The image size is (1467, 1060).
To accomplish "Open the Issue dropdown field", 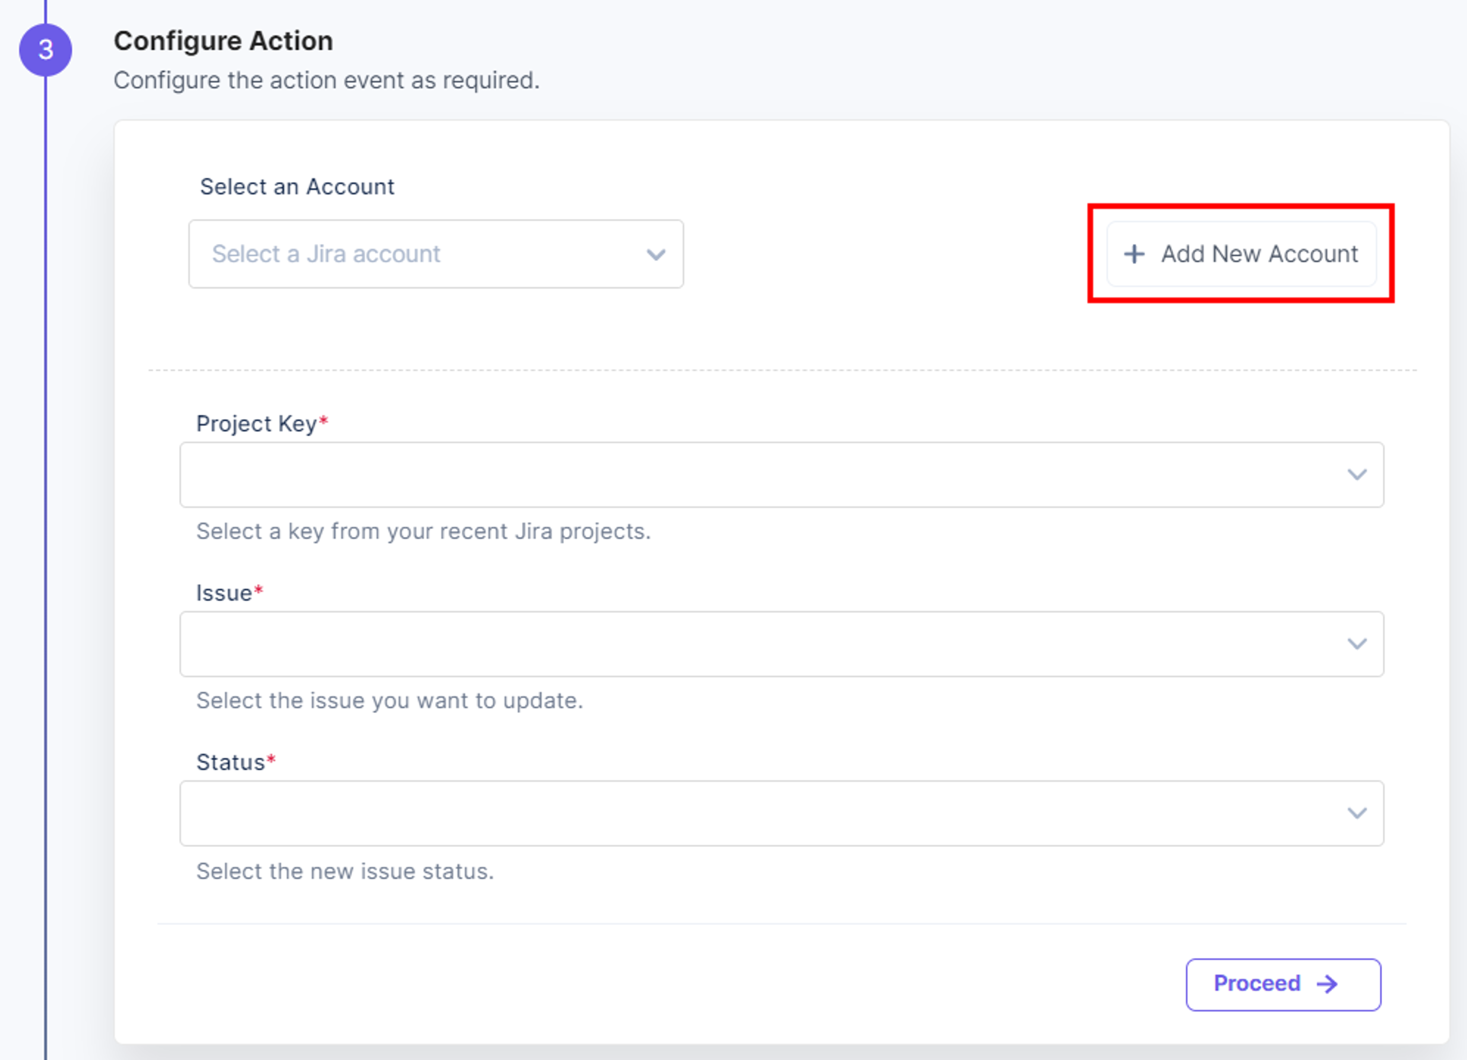I will point(781,644).
